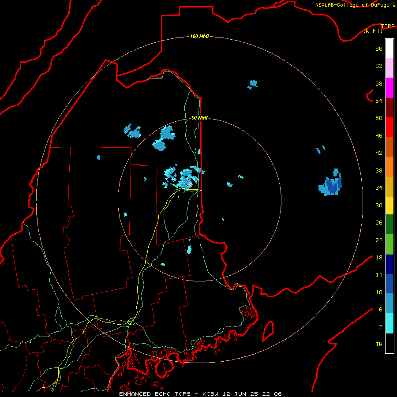
Task: Pick the gold legend color band
Action: pyautogui.click(x=390, y=187)
